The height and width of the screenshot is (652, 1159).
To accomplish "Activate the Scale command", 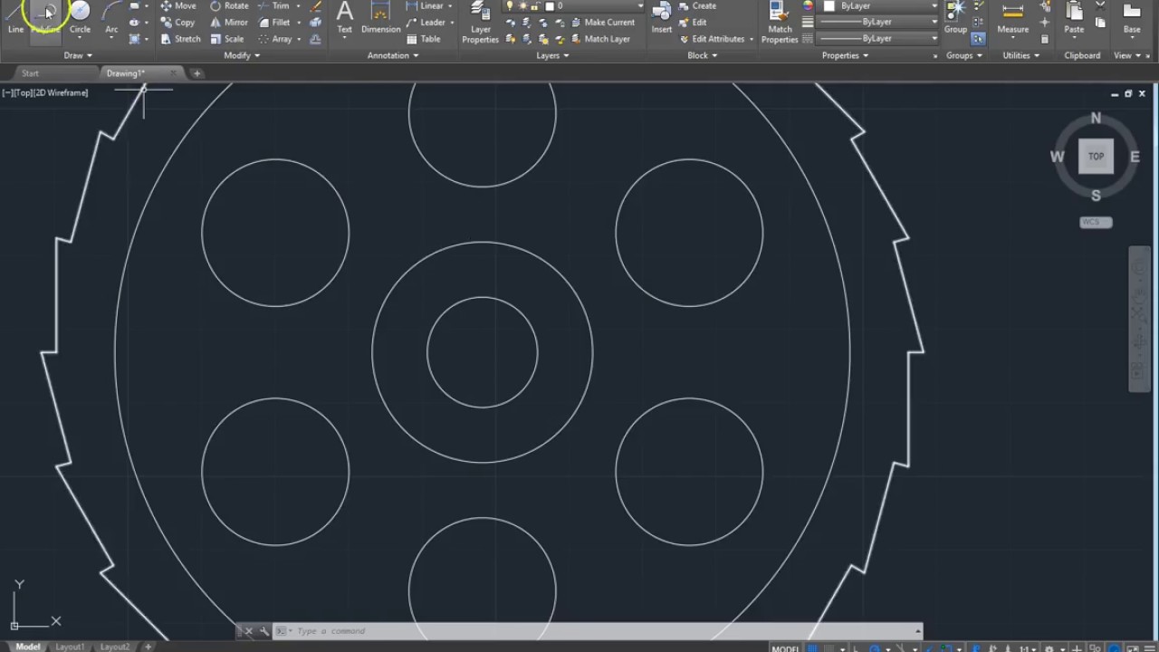I will 227,39.
